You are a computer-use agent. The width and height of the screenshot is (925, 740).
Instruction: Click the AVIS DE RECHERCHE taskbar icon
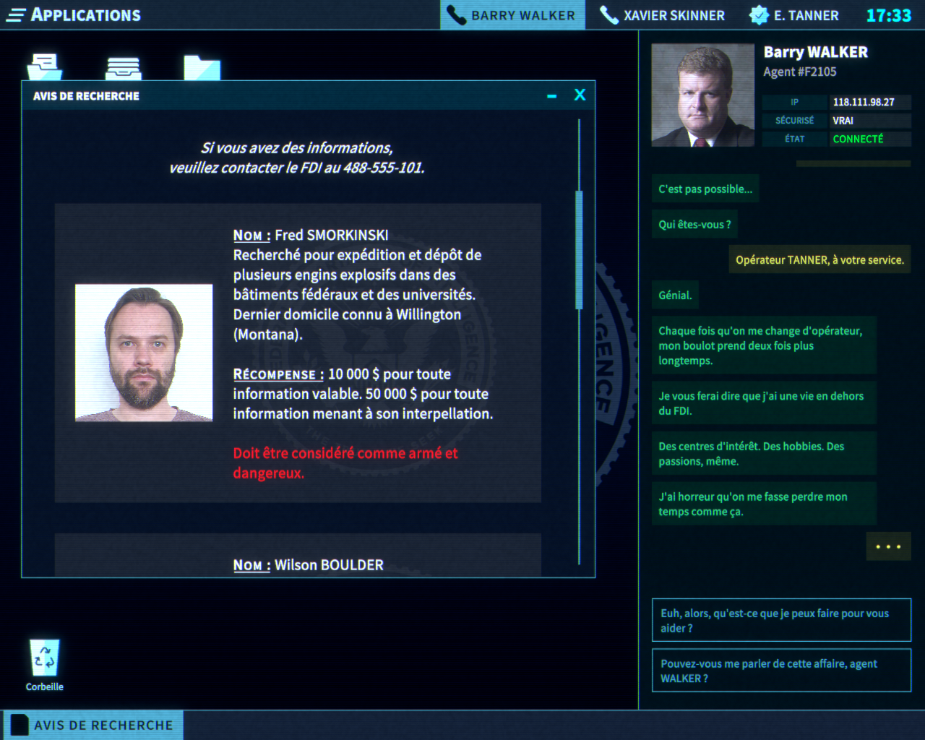tap(92, 725)
